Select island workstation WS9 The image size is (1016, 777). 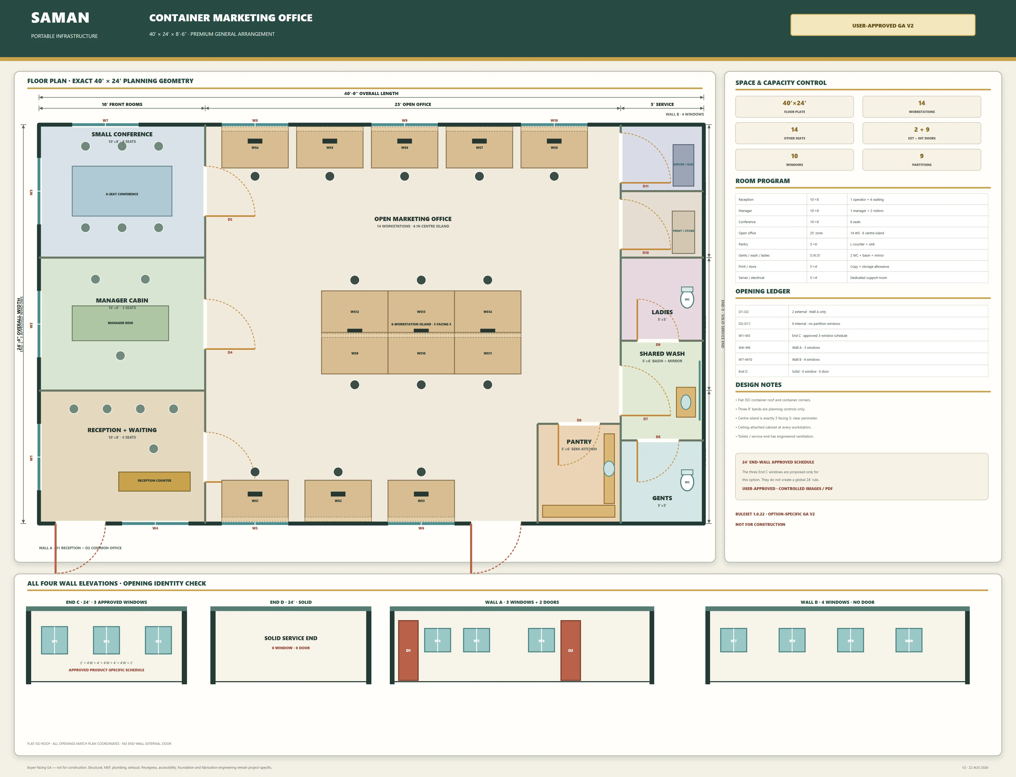tap(355, 353)
